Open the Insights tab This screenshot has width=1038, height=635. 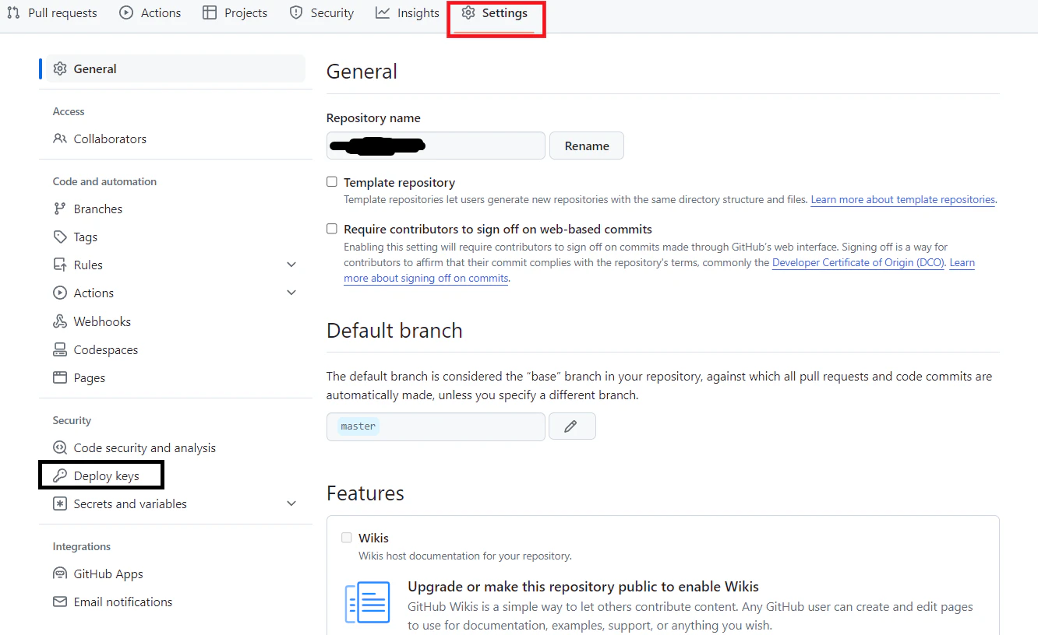point(407,13)
